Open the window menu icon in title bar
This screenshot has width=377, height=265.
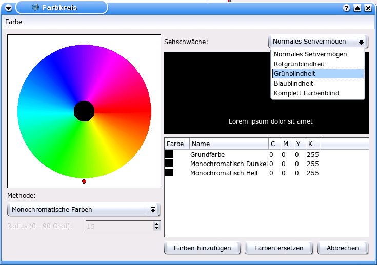(x=8, y=8)
